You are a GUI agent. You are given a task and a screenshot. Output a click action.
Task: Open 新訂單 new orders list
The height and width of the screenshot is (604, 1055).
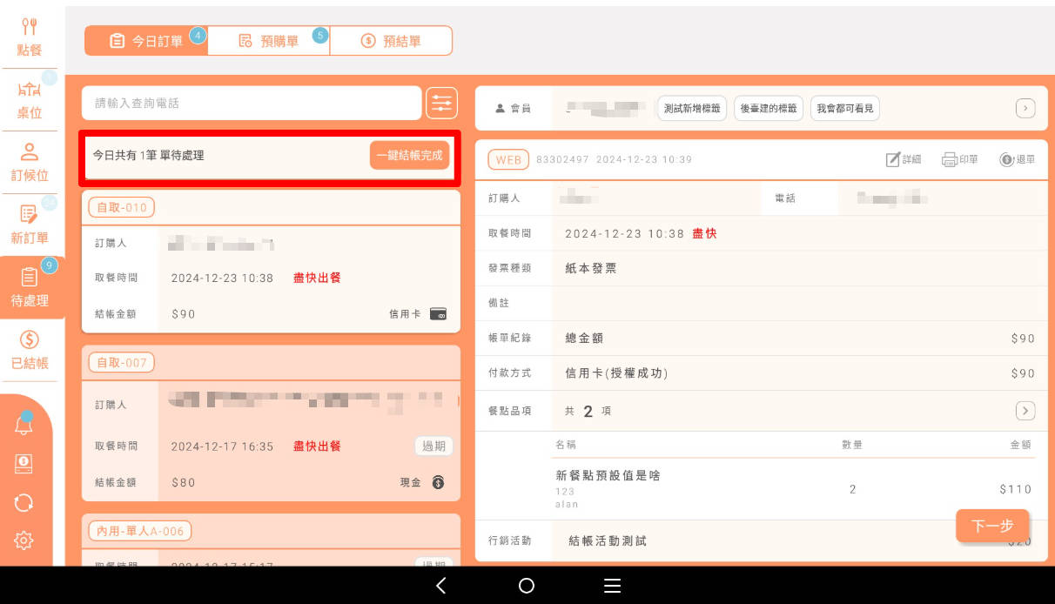(x=30, y=224)
